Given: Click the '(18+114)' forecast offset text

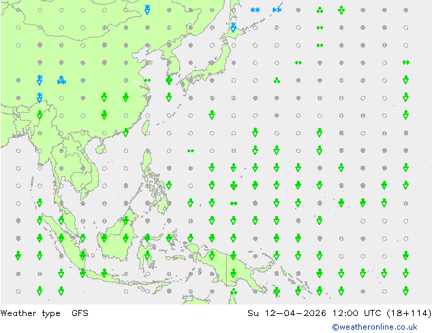Looking at the screenshot, I should [x=409, y=313].
